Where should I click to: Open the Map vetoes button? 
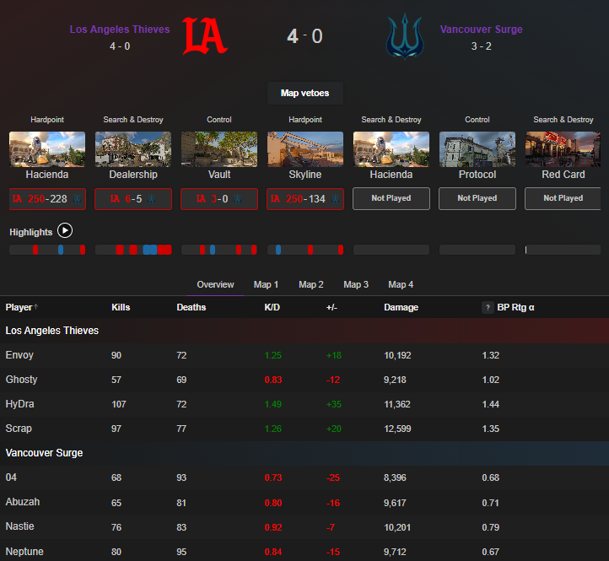click(x=304, y=94)
